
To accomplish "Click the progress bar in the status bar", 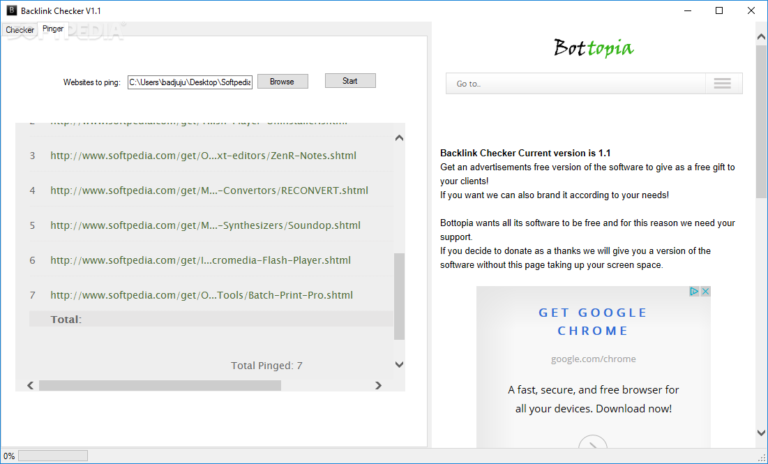I will click(53, 456).
